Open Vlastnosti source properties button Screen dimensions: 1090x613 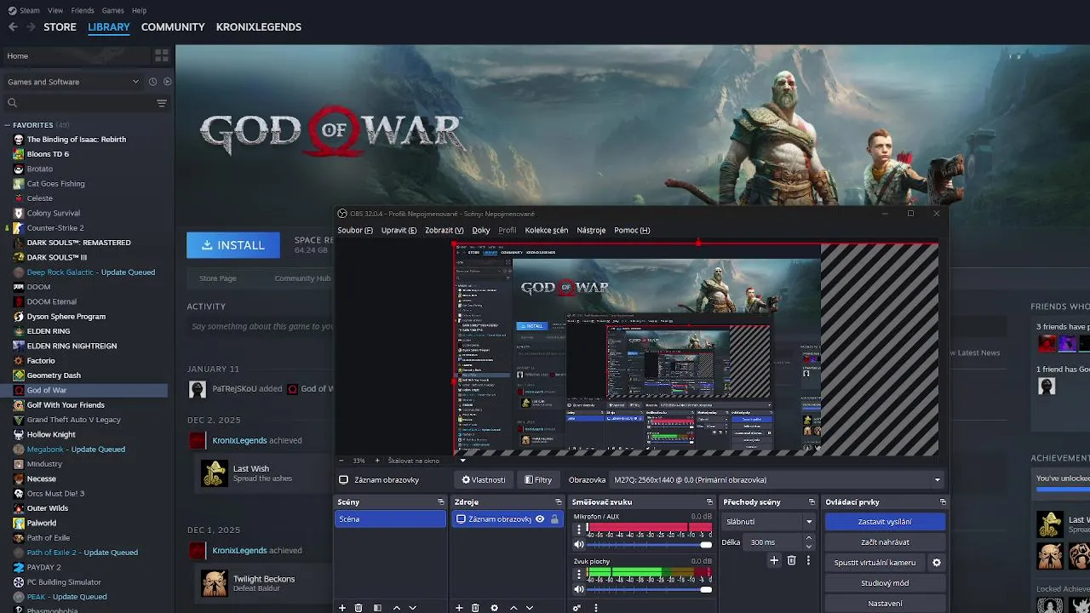coord(484,480)
